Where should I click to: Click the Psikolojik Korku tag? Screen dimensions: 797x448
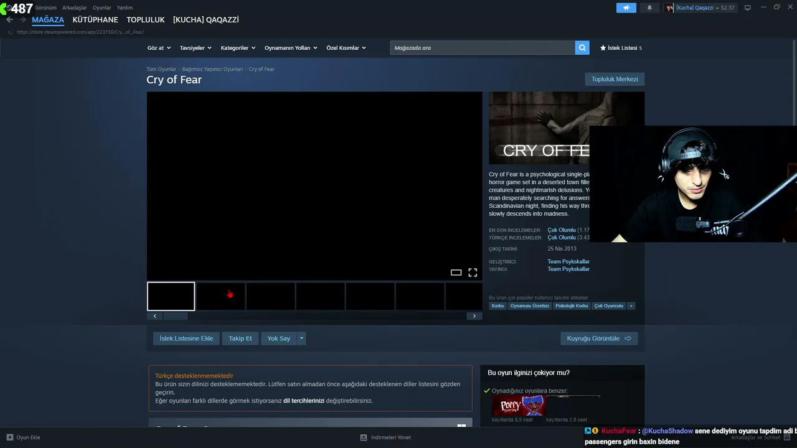(572, 306)
